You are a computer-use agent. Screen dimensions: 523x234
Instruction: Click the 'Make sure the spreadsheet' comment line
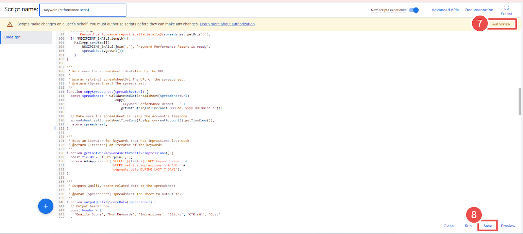point(129,116)
